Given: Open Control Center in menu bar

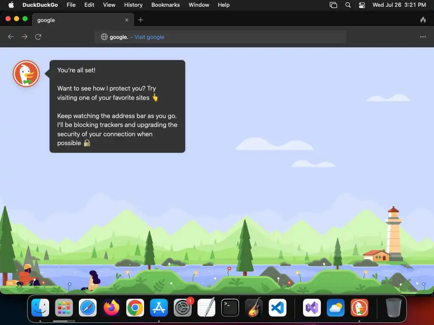Looking at the screenshot, I should pos(362,5).
